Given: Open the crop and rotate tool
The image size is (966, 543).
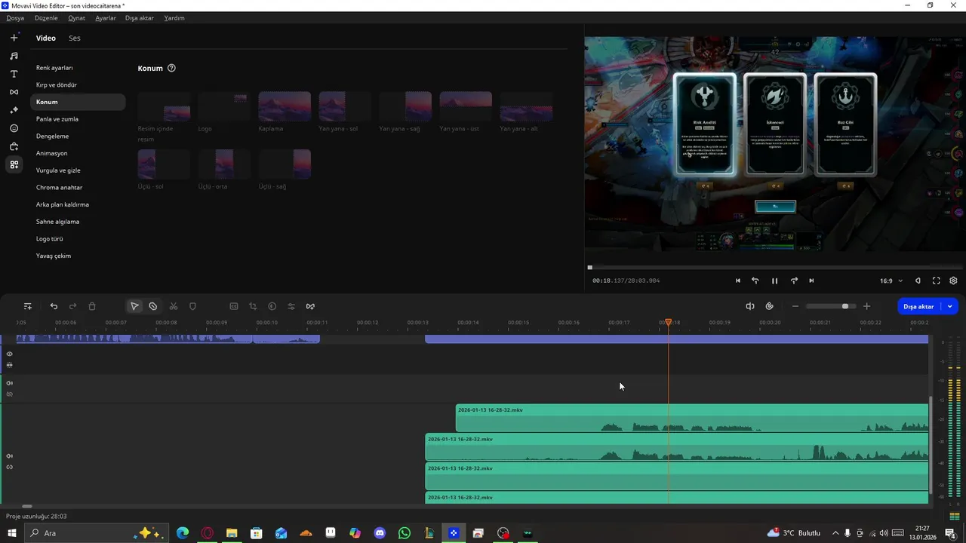Looking at the screenshot, I should (253, 306).
